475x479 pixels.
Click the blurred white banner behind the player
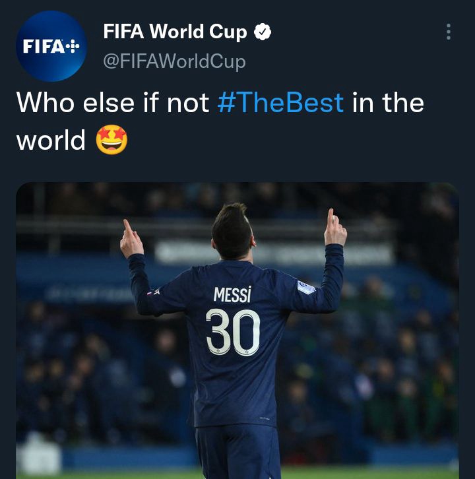[x=273, y=253]
